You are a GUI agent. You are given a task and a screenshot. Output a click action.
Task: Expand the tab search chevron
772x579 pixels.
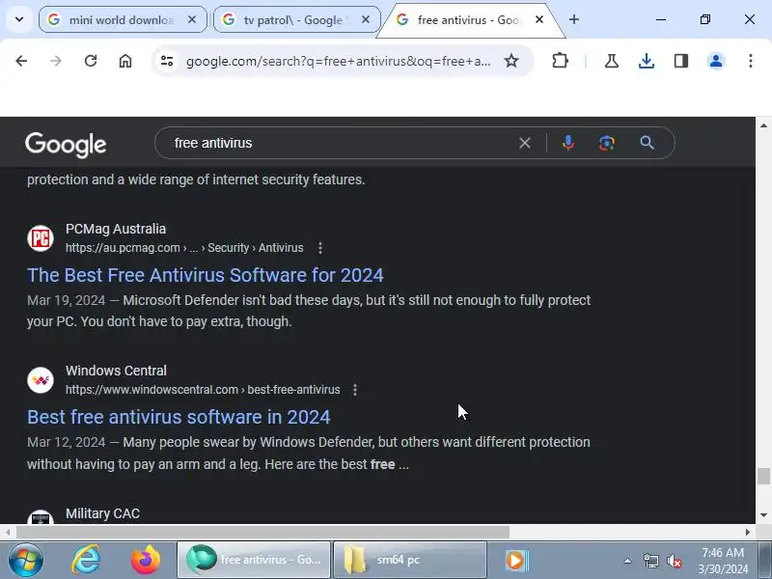[19, 19]
